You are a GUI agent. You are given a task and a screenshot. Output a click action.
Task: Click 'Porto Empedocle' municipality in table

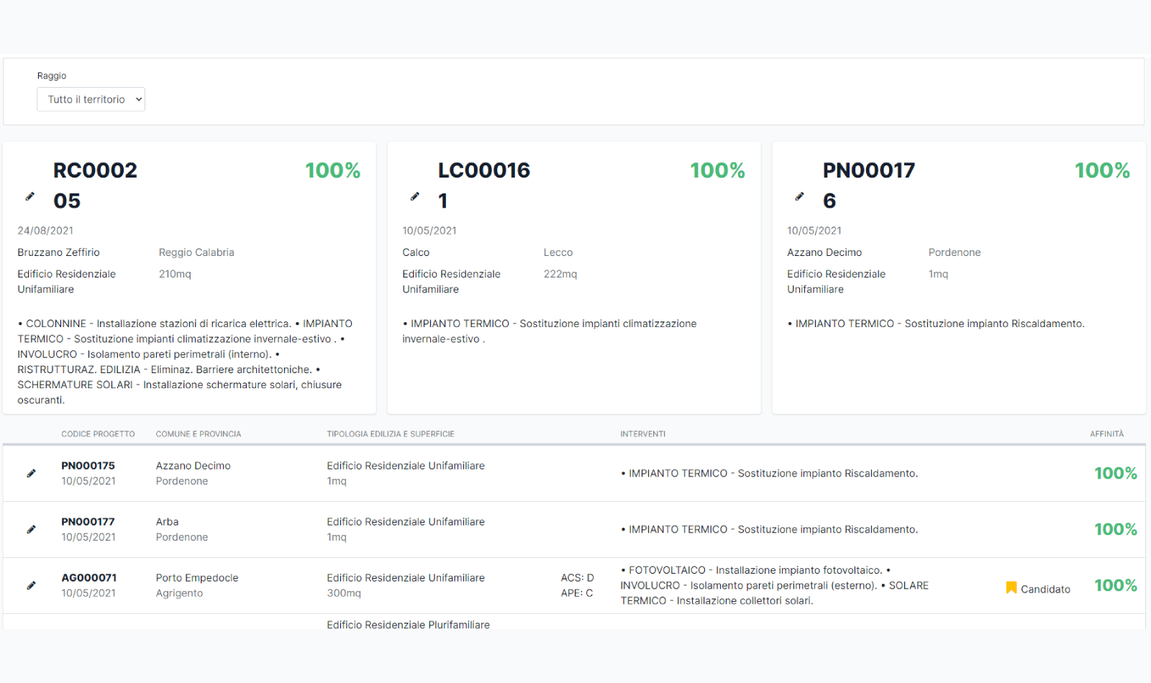click(x=197, y=578)
